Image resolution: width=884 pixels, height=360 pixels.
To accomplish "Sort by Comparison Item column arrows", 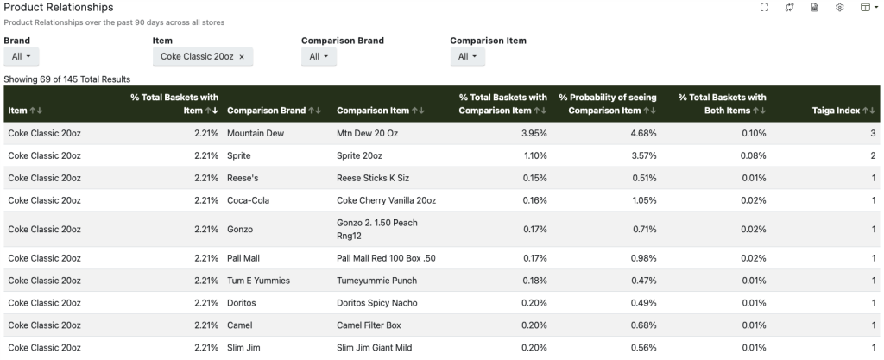I will point(418,111).
